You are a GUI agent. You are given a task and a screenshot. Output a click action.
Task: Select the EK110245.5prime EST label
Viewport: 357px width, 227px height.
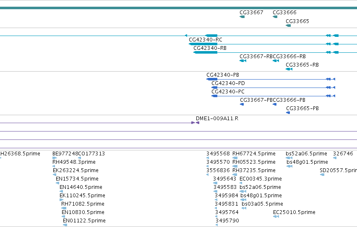[82, 196]
